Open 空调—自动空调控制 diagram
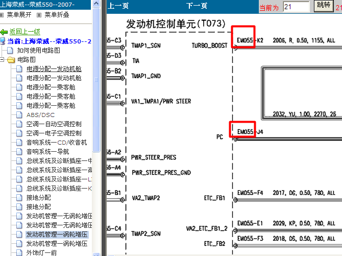The width and height of the screenshot is (342, 256). [54, 124]
